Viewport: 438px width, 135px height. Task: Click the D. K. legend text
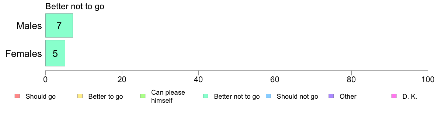[410, 97]
